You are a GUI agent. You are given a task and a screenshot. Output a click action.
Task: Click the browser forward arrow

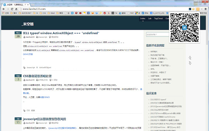8,9
